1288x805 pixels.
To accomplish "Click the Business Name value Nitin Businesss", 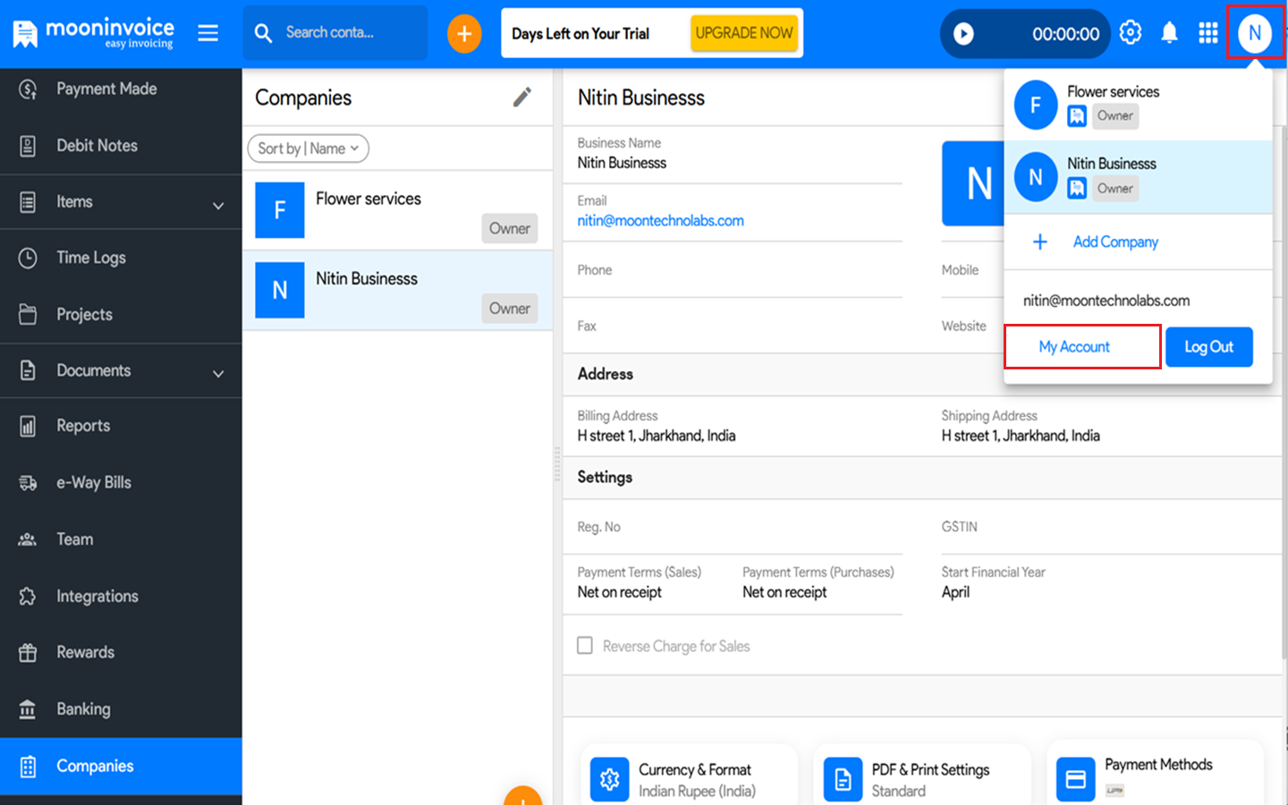I will click(622, 163).
